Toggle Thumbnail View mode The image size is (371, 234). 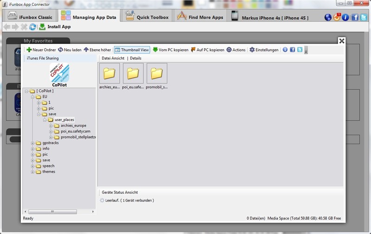coord(132,50)
